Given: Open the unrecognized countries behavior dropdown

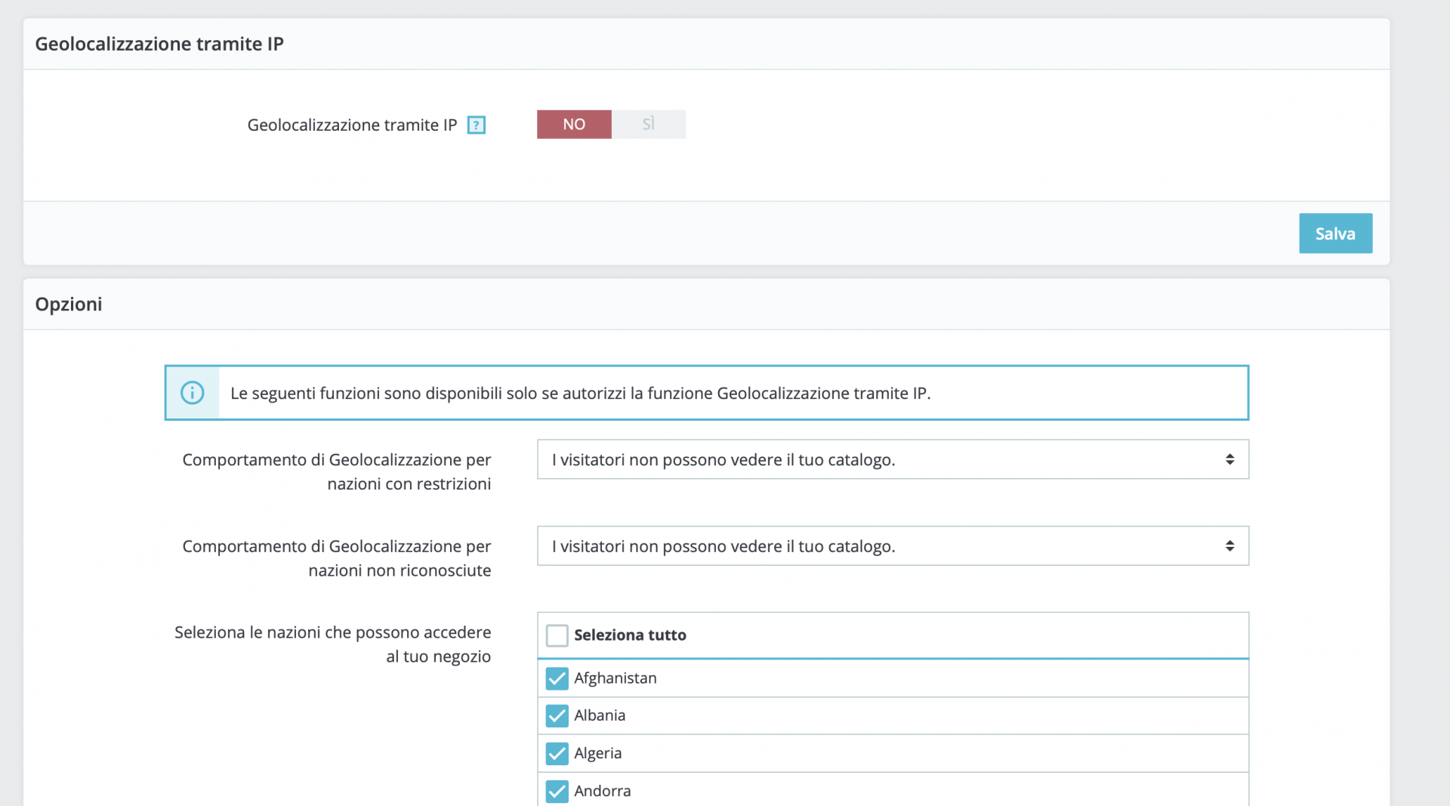Looking at the screenshot, I should coord(893,545).
